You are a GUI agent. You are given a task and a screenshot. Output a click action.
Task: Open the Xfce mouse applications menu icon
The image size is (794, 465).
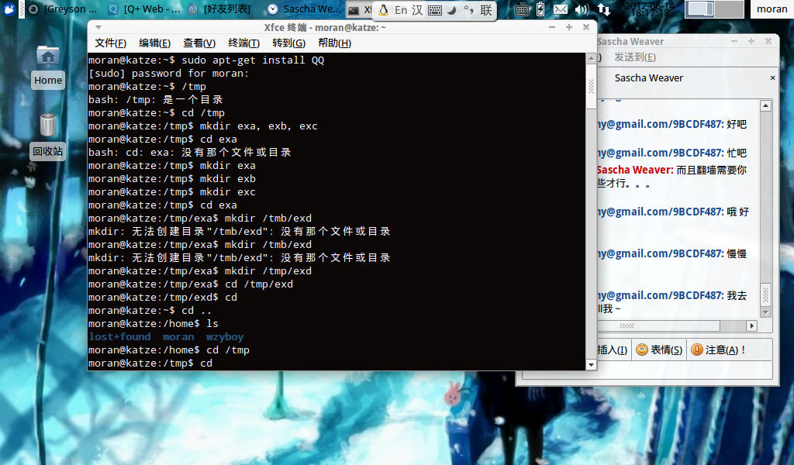pos(9,9)
